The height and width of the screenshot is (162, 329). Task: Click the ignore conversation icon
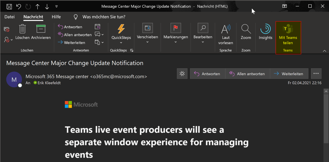pos(6,29)
